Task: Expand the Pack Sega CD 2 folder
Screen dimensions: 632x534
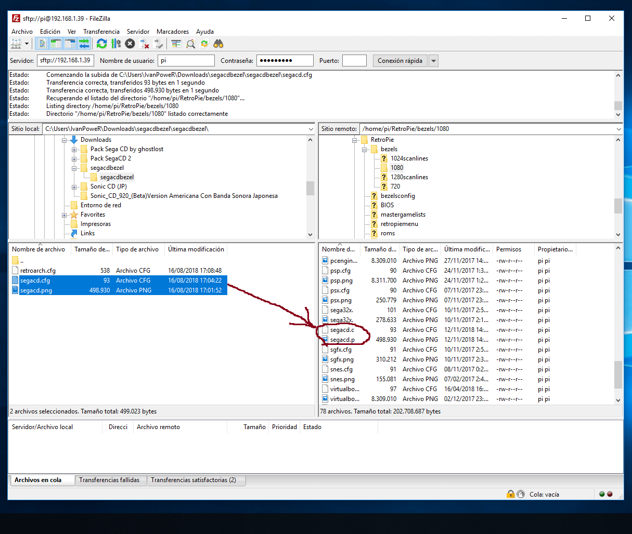Action: click(x=74, y=159)
